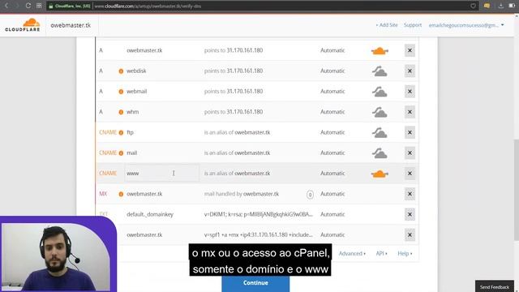Delete the webdisk A record

coord(410,71)
